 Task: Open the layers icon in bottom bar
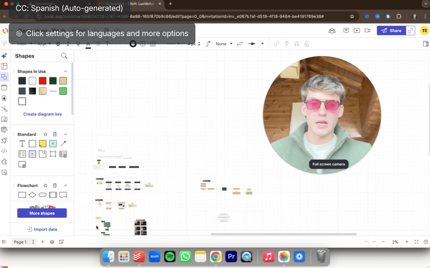pyautogui.click(x=52, y=242)
